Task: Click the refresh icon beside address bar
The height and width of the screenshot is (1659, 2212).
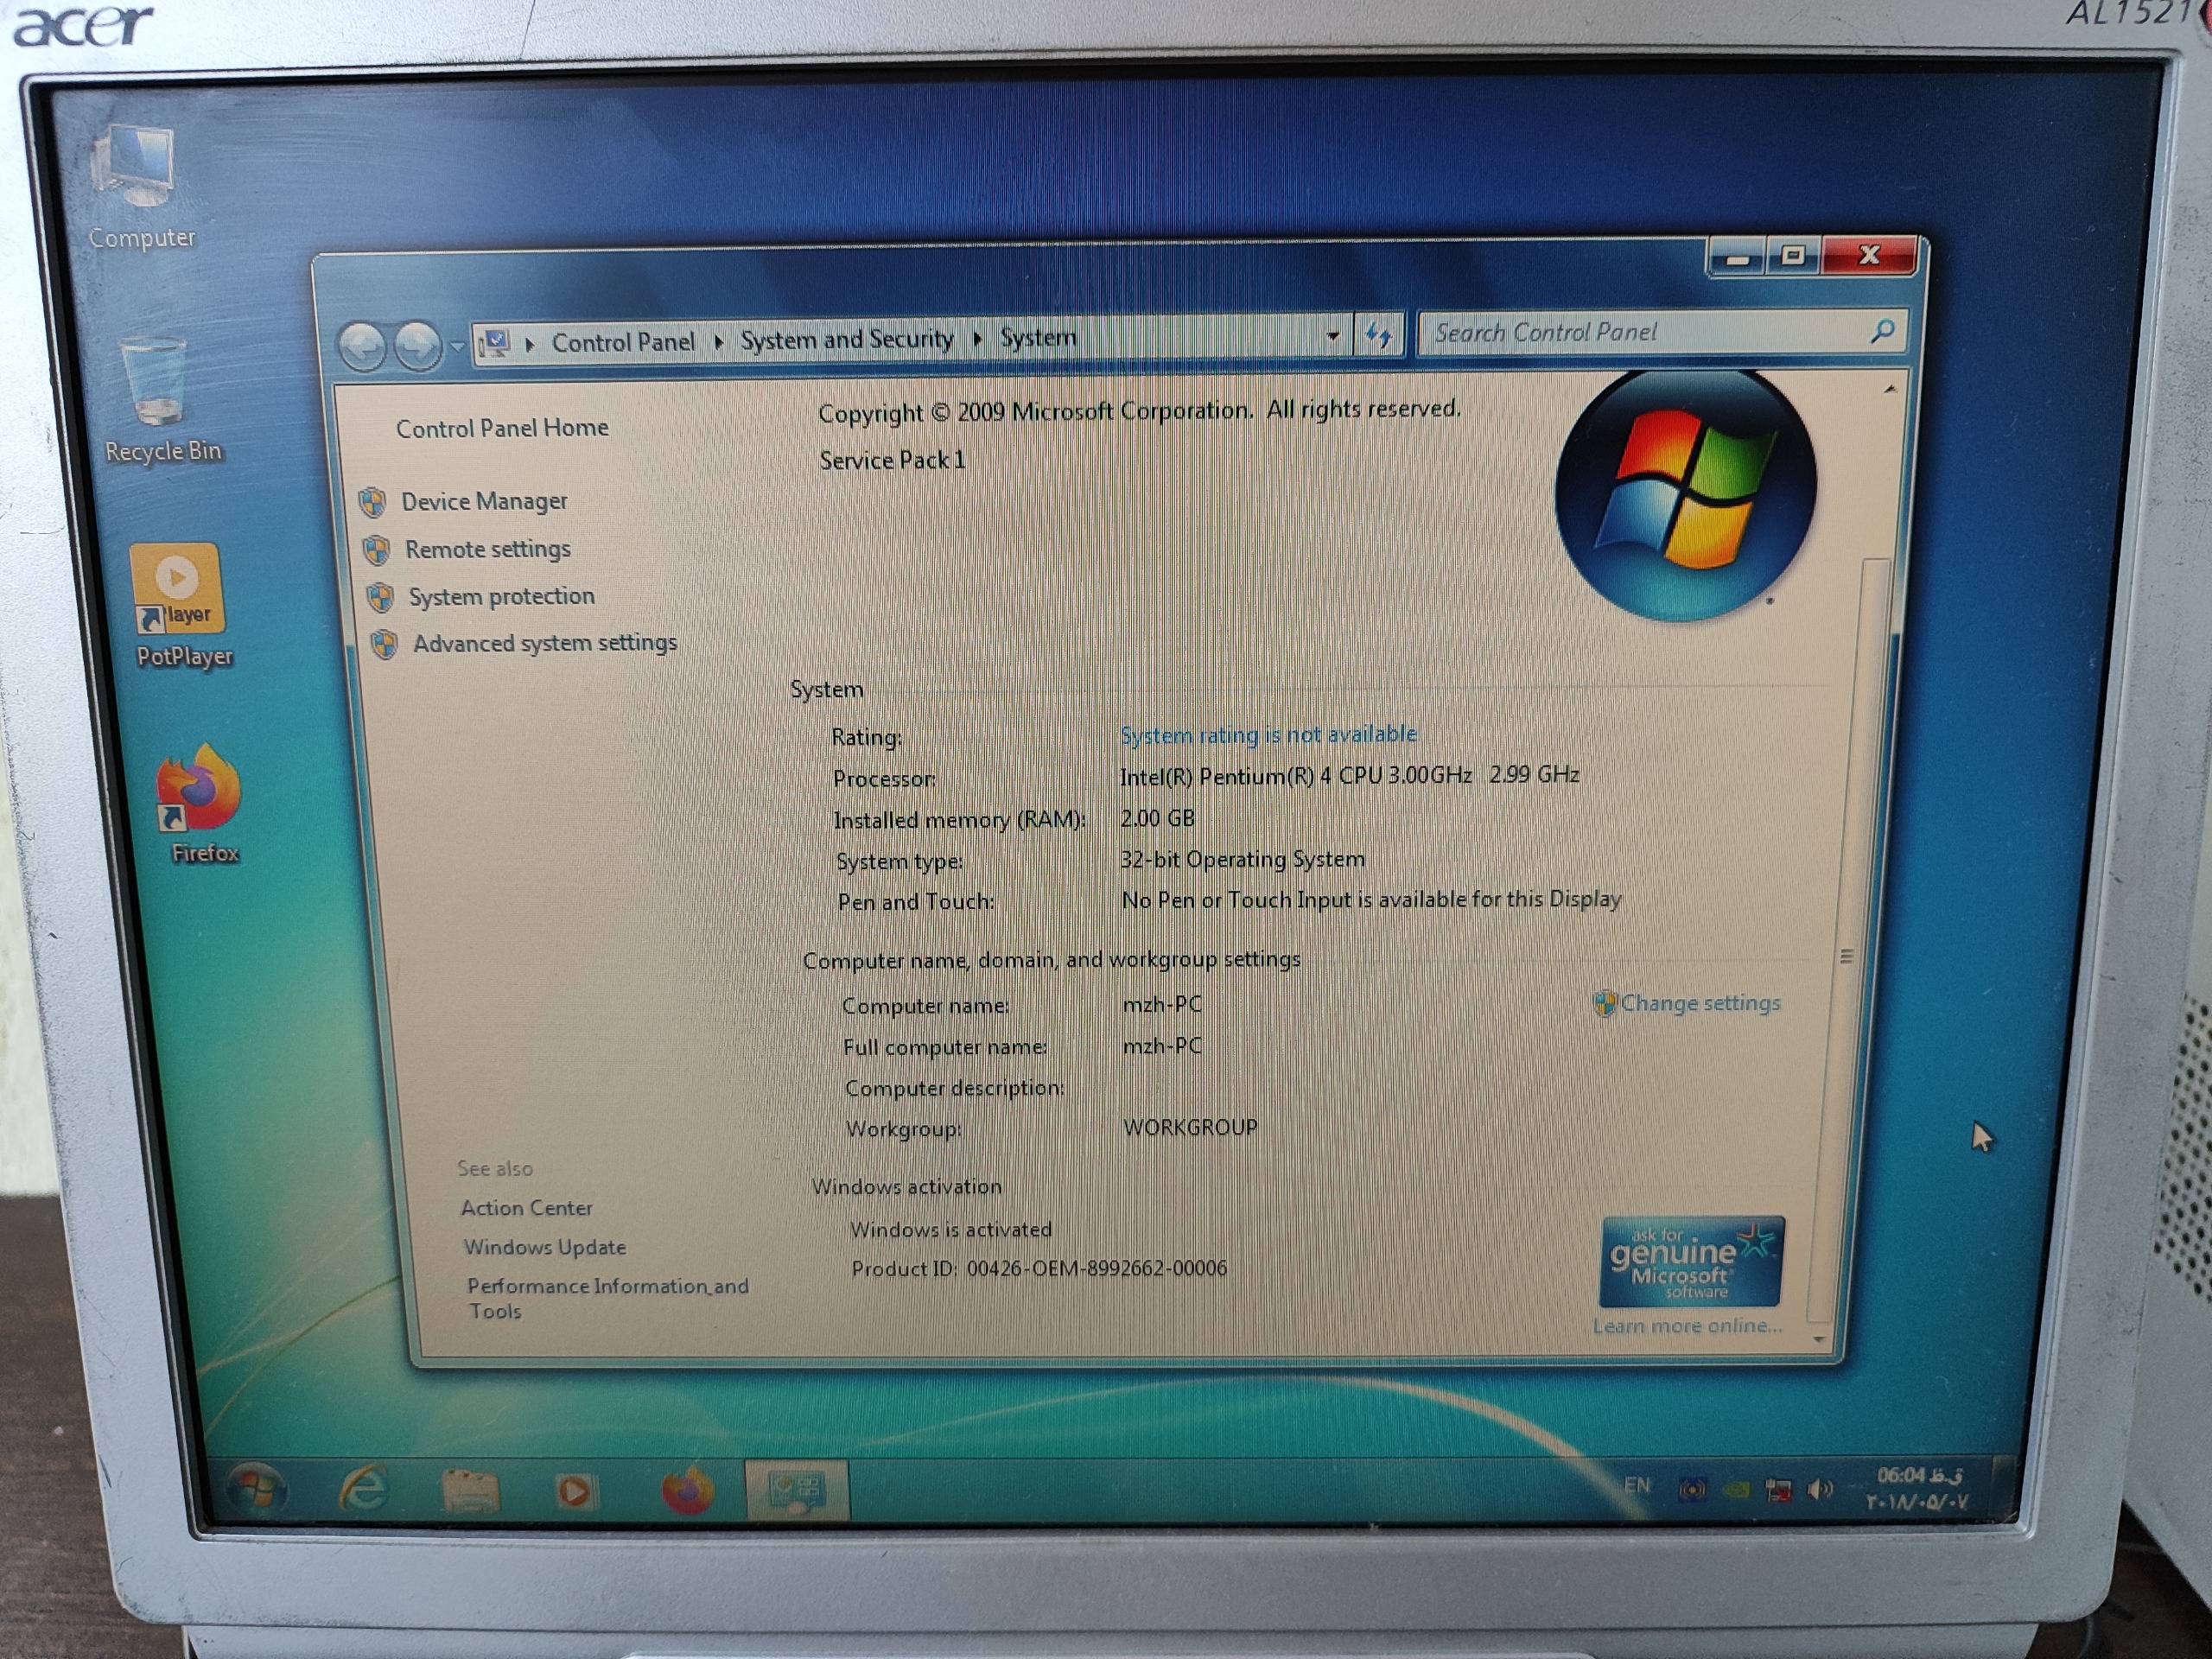Action: coord(1379,336)
